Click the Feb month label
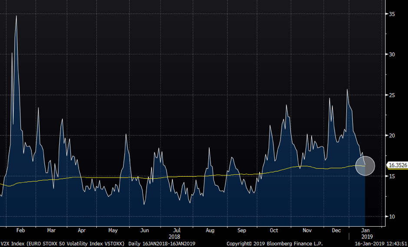This screenshot has width=408, height=247. [20, 231]
